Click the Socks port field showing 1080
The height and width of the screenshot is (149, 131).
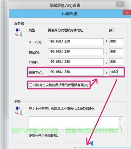click(116, 72)
